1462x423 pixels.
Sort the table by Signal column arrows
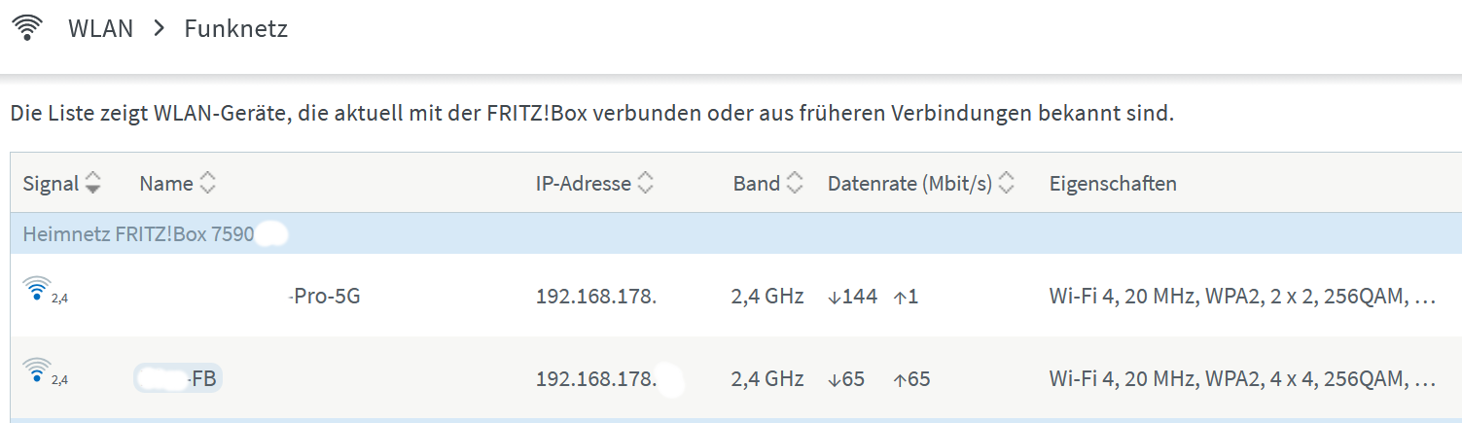coord(93,183)
